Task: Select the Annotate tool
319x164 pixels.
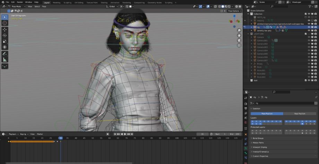Action: 5,54
